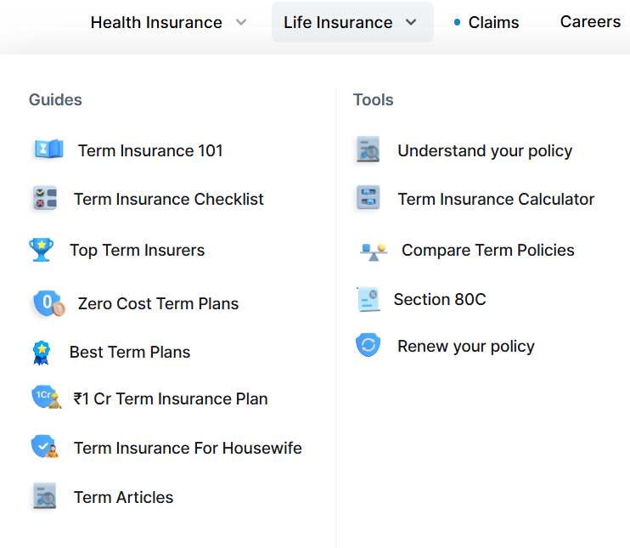Click the calculator icon beside Term Insurance Calculator
The image size is (630, 548).
click(368, 199)
